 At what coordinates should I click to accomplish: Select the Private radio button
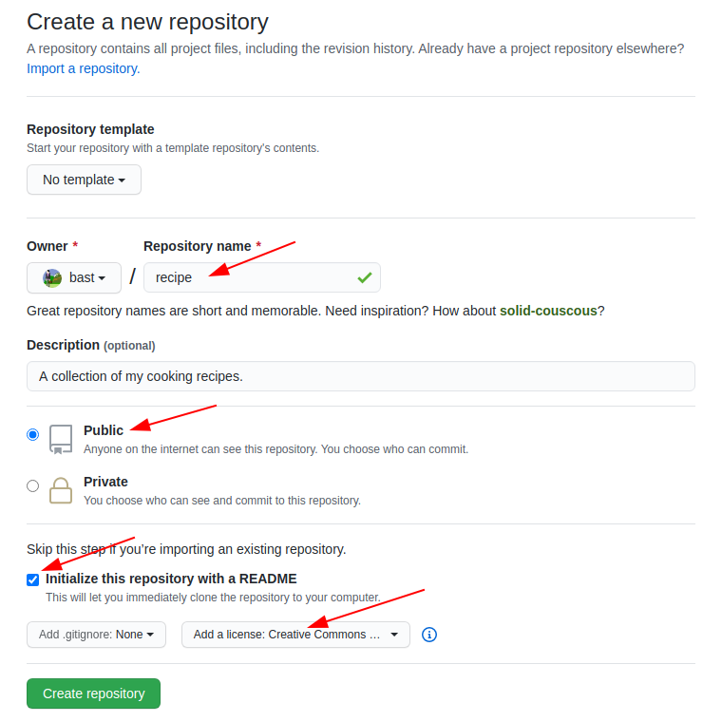(33, 485)
